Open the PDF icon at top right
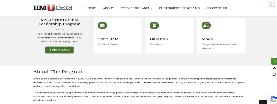The width and height of the screenshot is (277, 104). click(x=272, y=5)
